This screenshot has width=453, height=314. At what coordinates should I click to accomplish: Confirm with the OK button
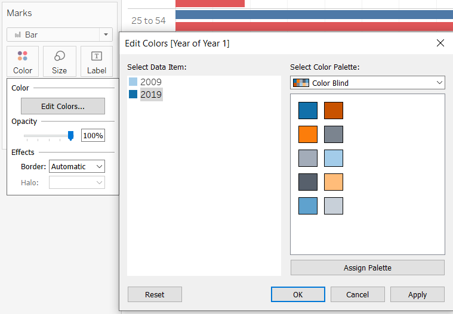298,294
